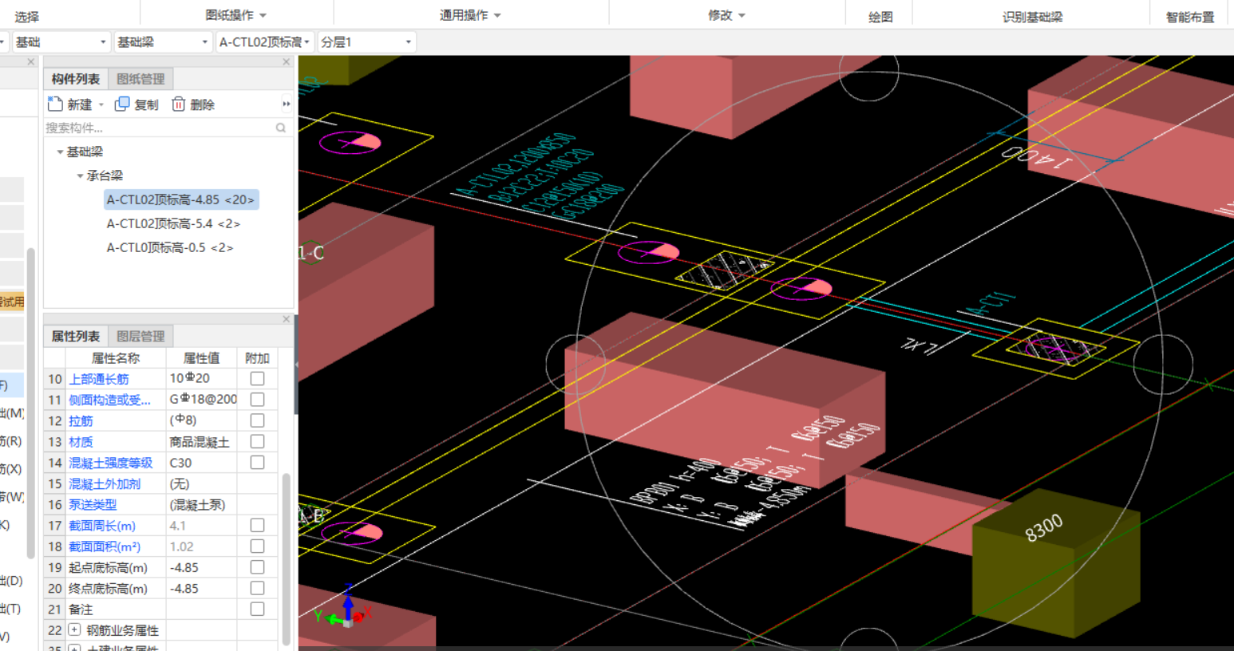Viewport: 1234px width, 651px height.
Task: Open the 识别基础梁 ribbon group
Action: coord(1032,17)
